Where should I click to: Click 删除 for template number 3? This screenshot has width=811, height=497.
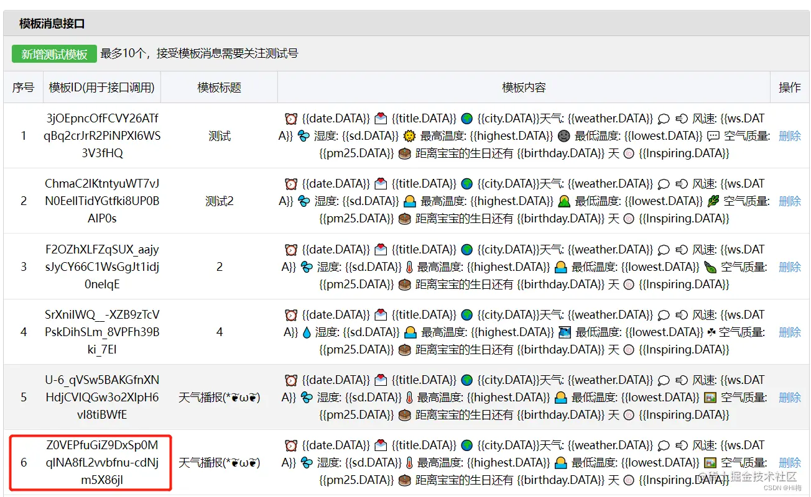click(x=790, y=267)
